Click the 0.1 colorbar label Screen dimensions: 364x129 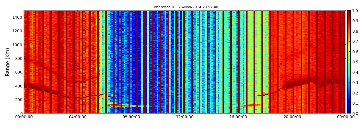[356, 103]
